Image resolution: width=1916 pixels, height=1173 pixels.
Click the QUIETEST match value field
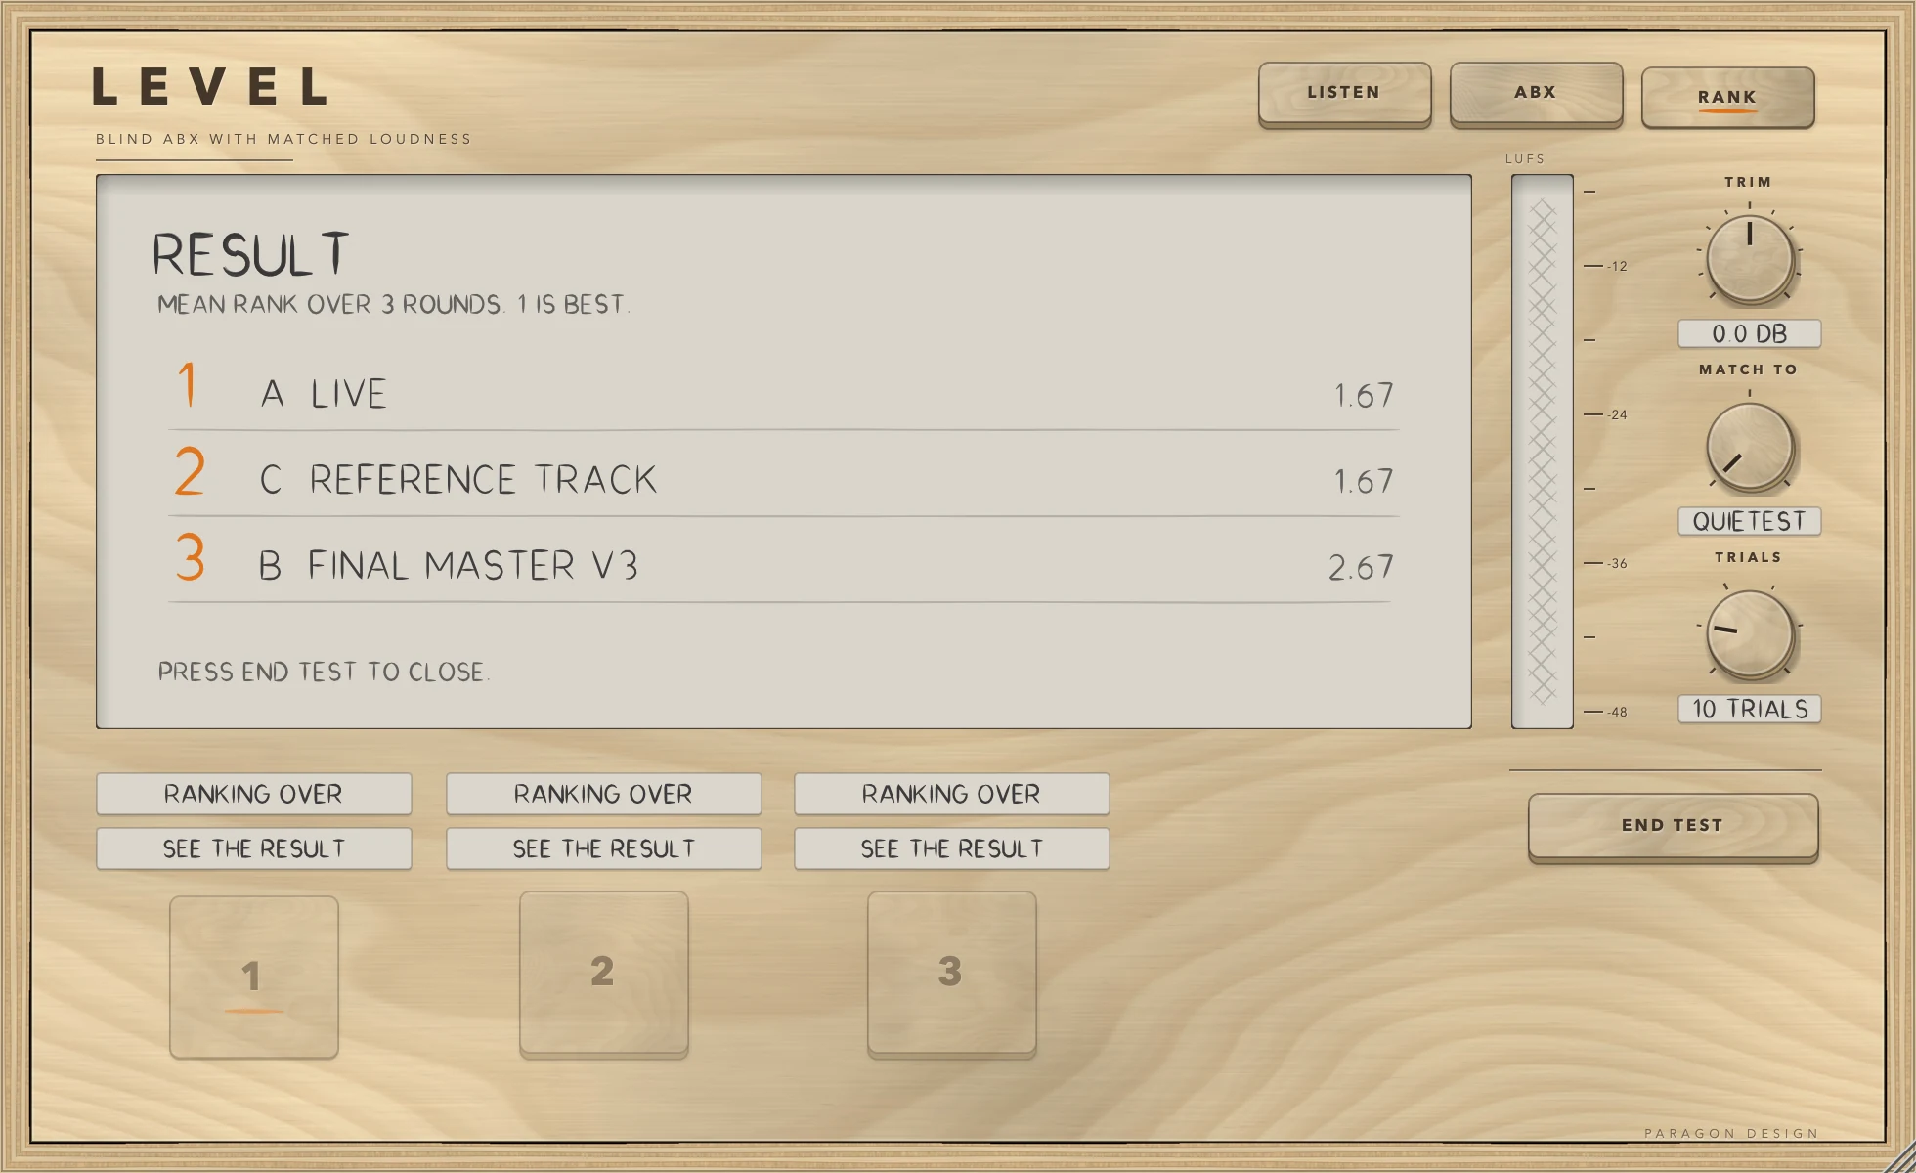[1749, 521]
